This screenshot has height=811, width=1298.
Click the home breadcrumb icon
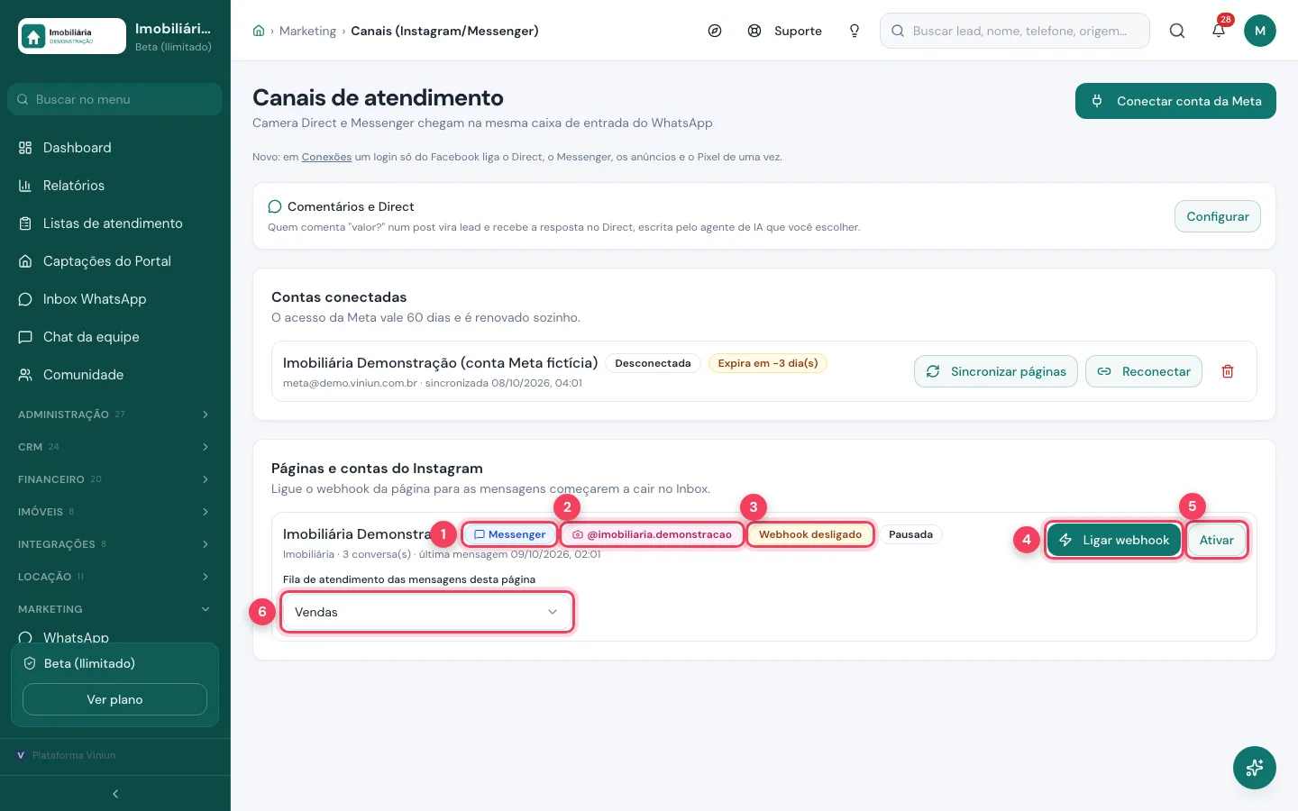[259, 31]
